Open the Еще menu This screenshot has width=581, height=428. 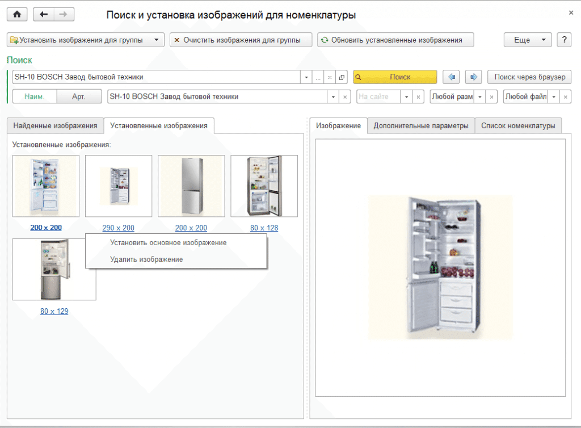[528, 40]
